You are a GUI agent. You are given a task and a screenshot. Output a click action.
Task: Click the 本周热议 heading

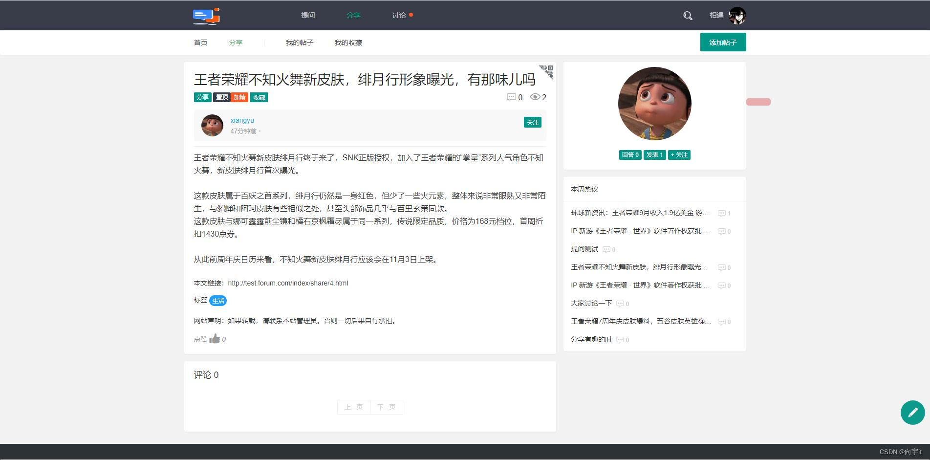[x=584, y=189]
